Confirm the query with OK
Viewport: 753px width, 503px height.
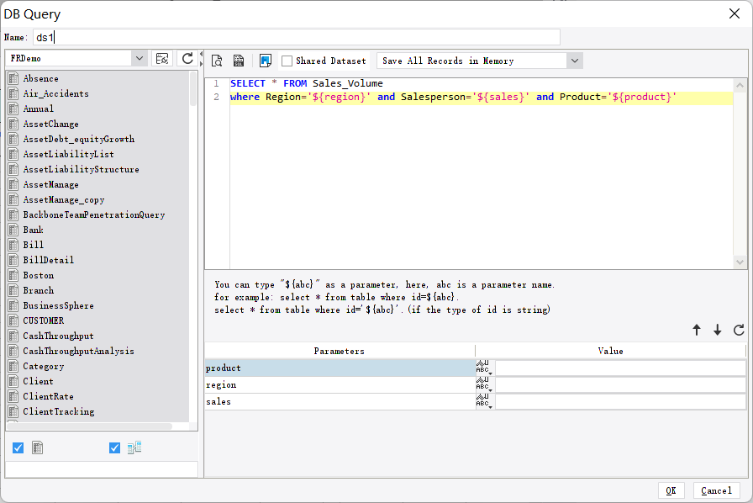click(x=671, y=490)
